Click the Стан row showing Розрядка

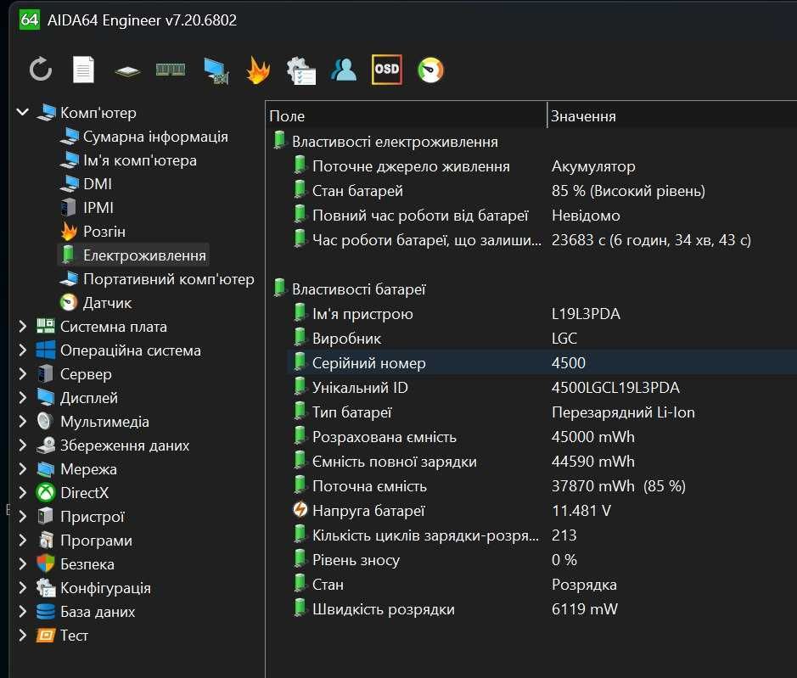pos(542,585)
